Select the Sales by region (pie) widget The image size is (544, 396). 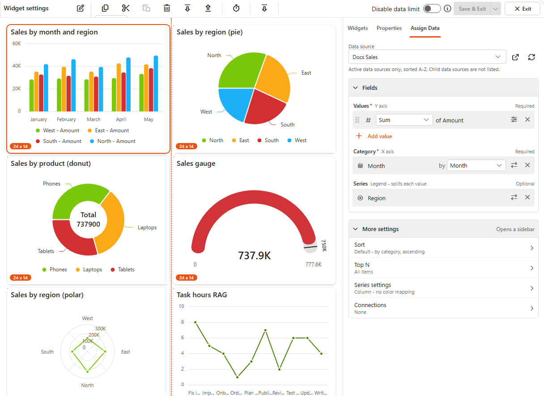(x=254, y=89)
